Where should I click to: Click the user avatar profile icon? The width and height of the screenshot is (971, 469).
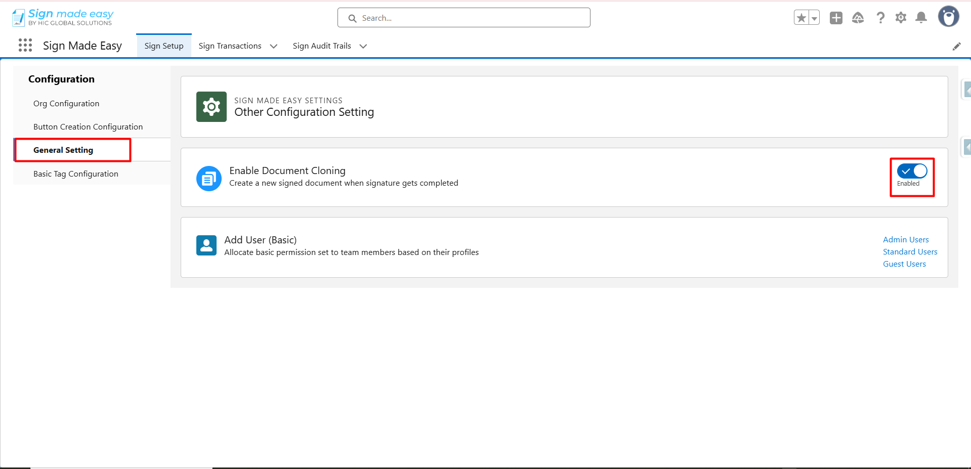tap(948, 17)
